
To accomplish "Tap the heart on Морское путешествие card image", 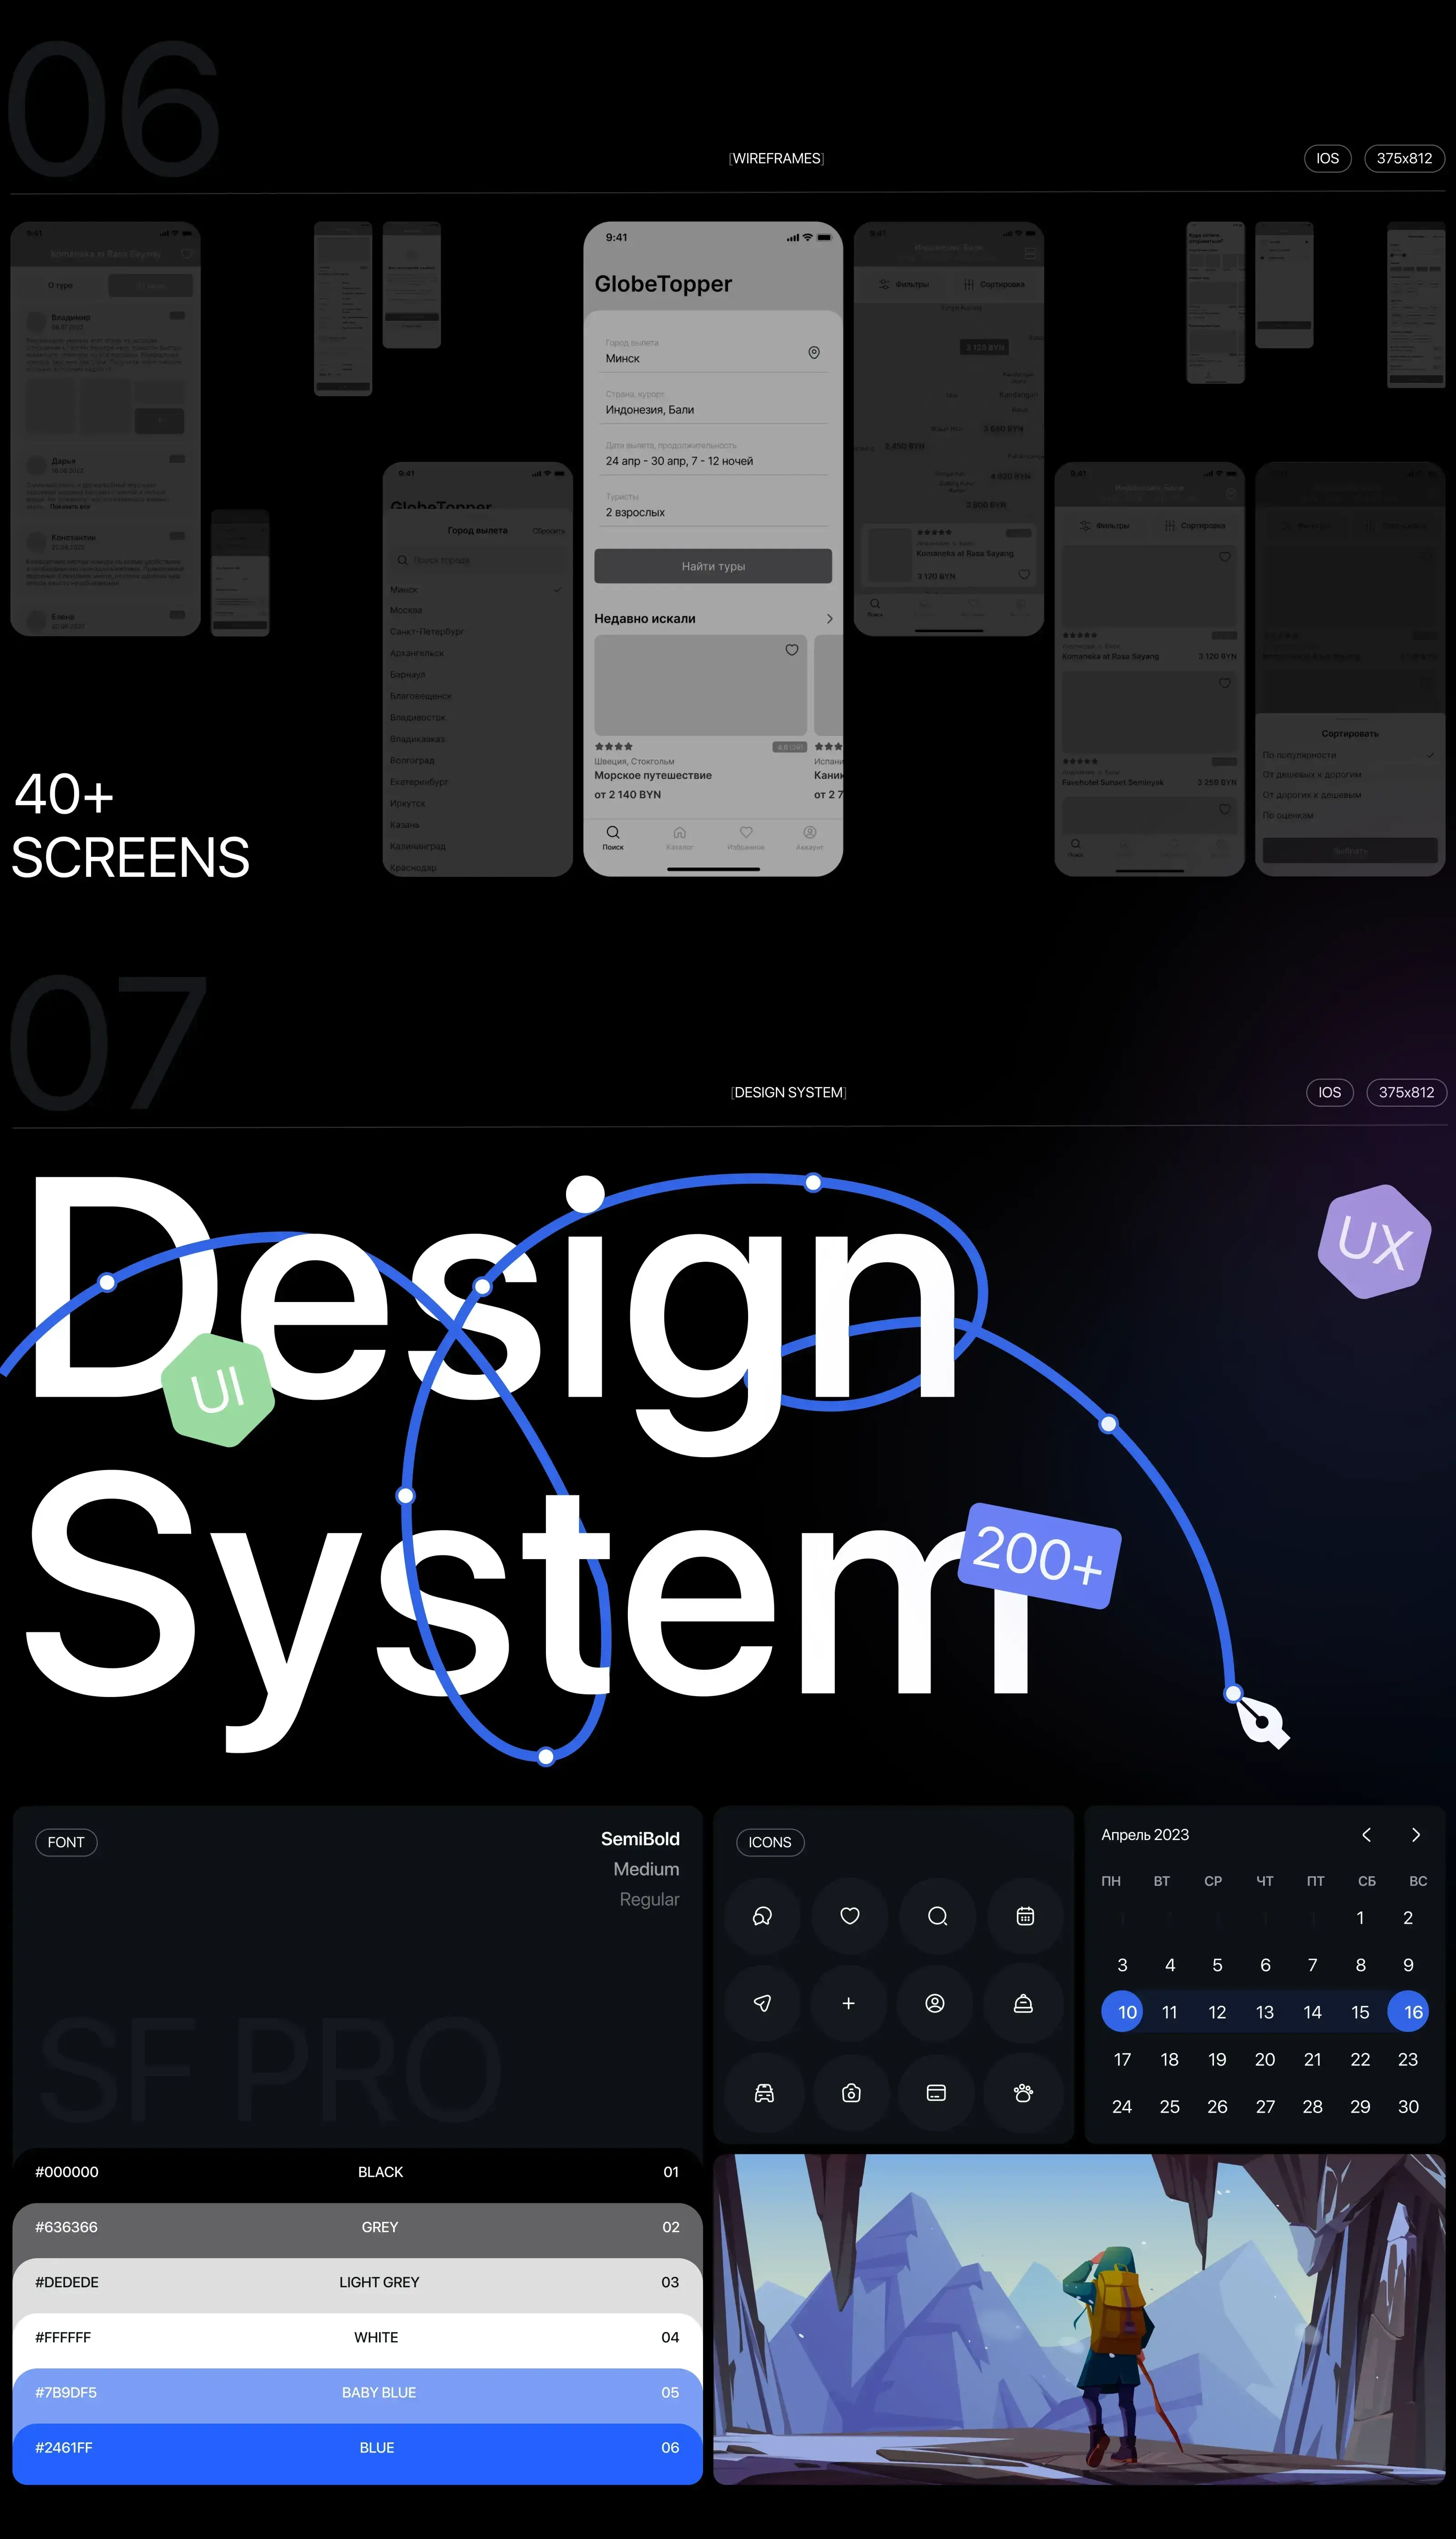I will click(792, 650).
